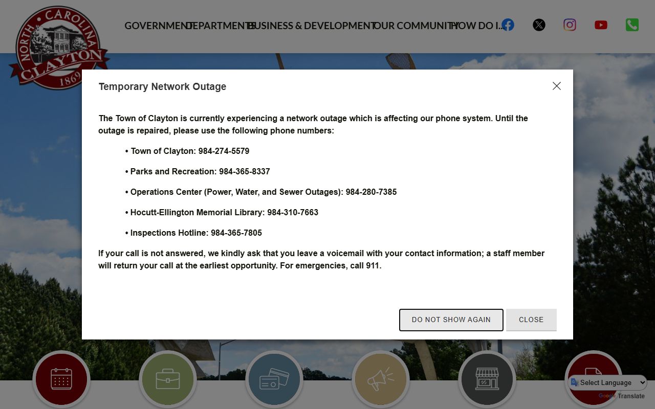Screen dimensions: 655x409
Task: Close the outage dialog with the X
Action: click(x=557, y=86)
